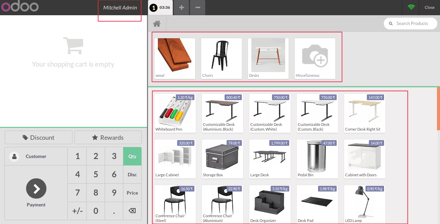Tap numpad key 6

coord(114,175)
